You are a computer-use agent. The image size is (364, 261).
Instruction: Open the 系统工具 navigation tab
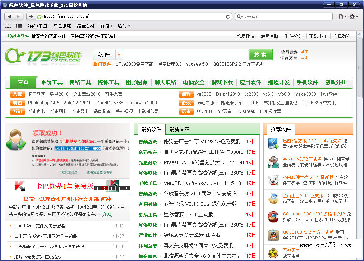[52, 82]
